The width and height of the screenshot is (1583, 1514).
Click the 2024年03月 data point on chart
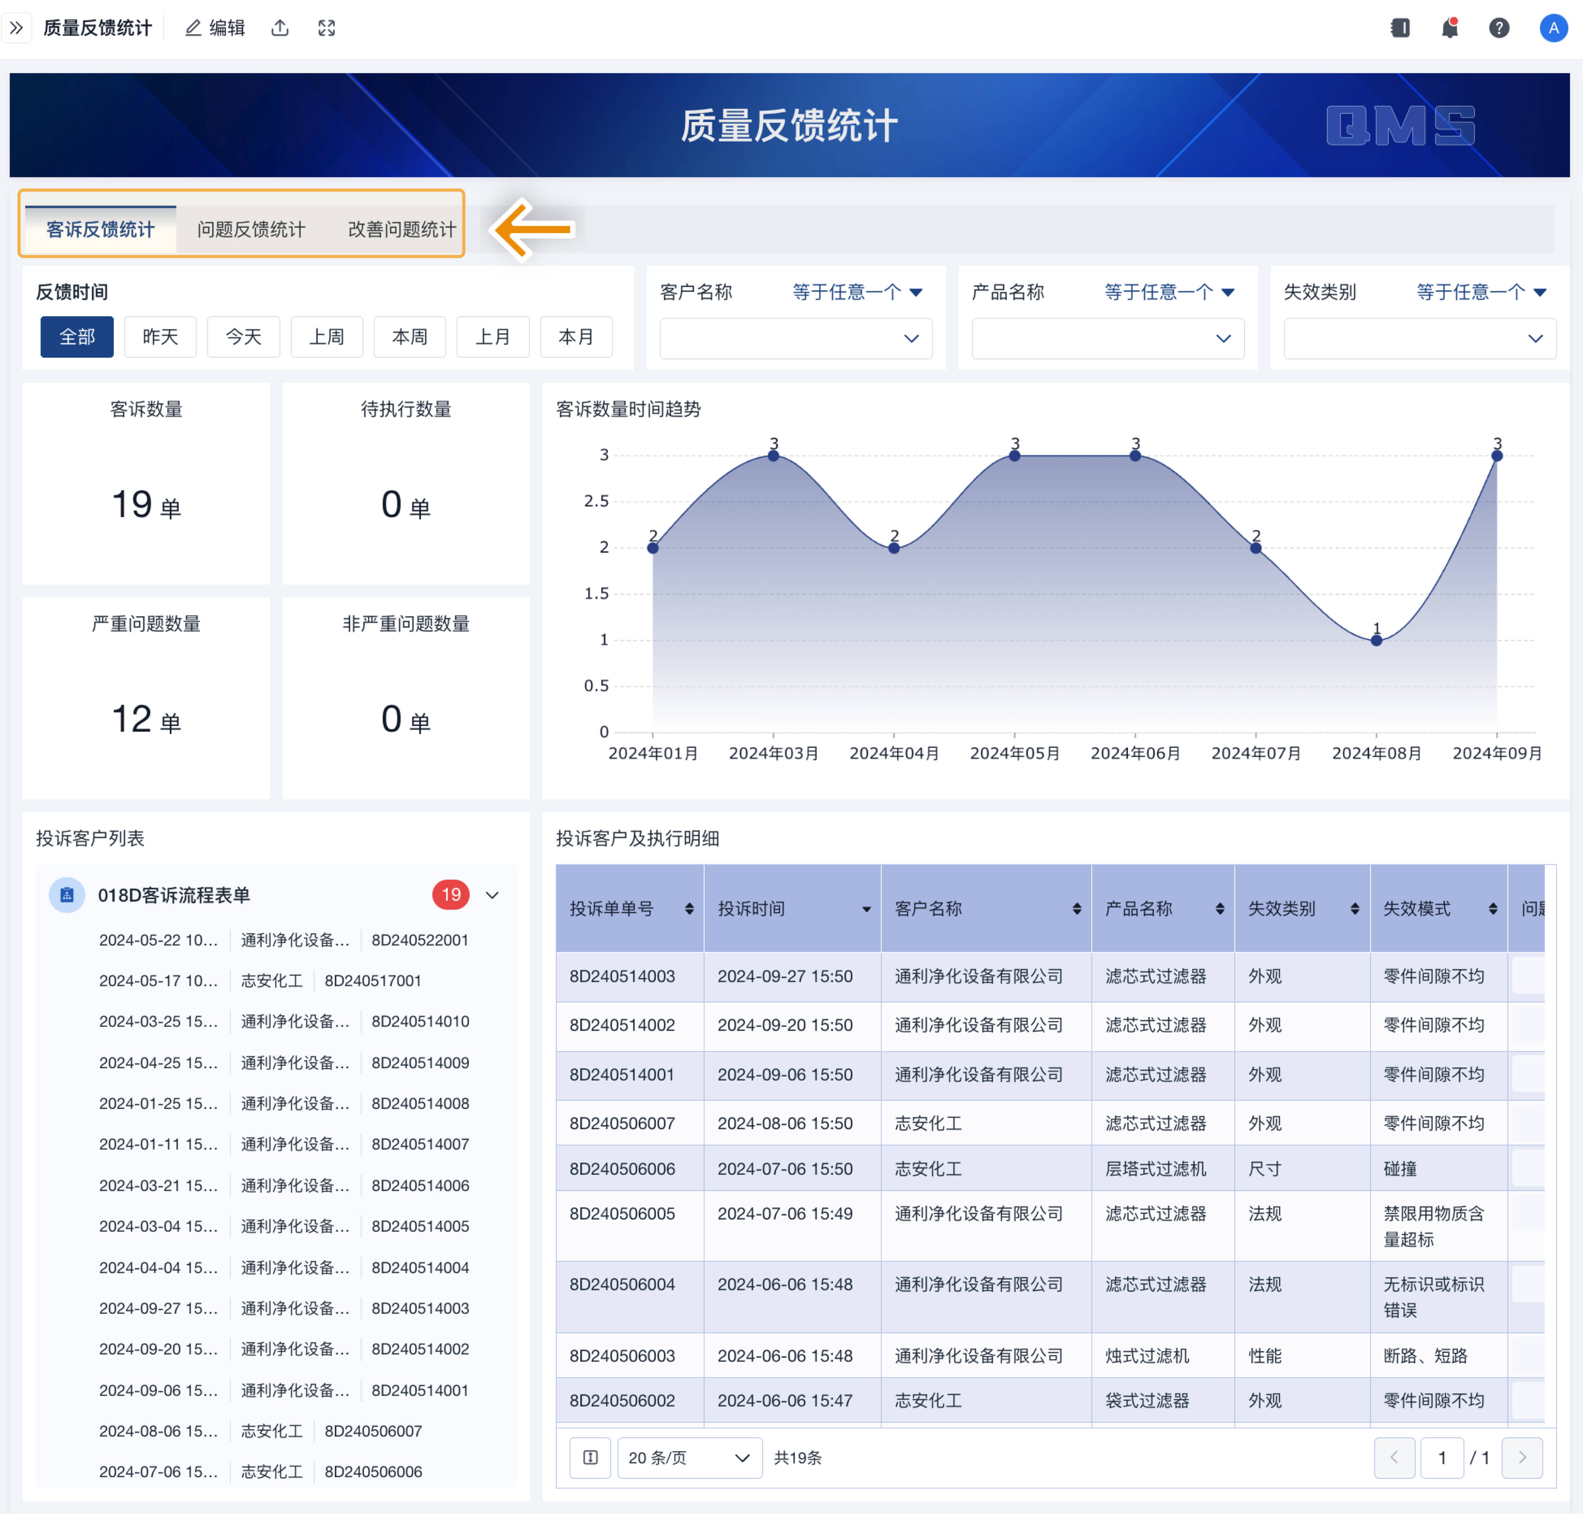coord(773,456)
